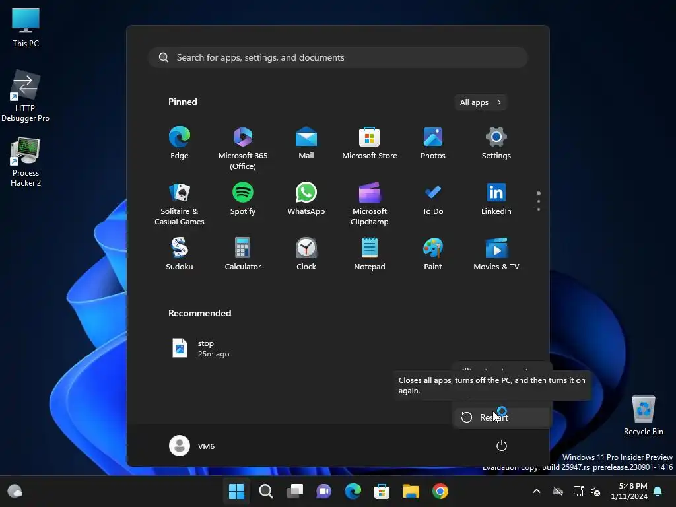The height and width of the screenshot is (507, 676).
Task: Open VM6 user account menu
Action: click(x=192, y=446)
